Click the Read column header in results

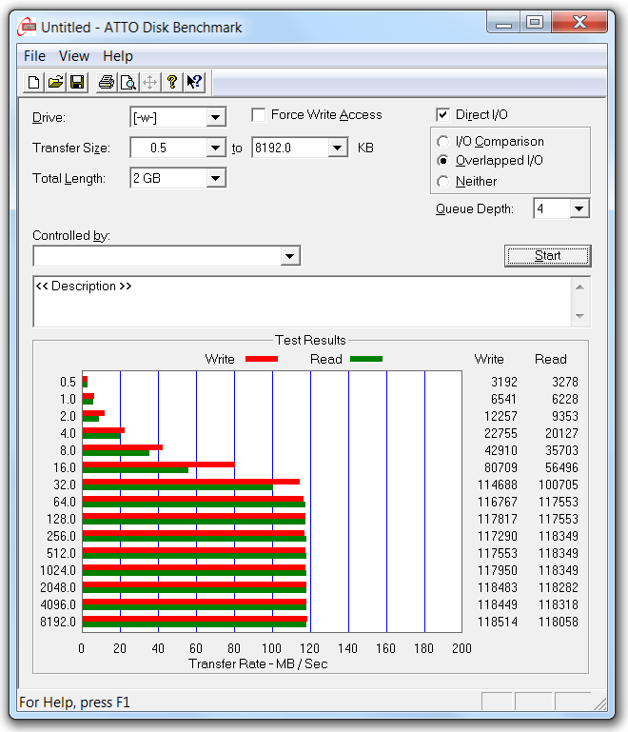point(551,359)
